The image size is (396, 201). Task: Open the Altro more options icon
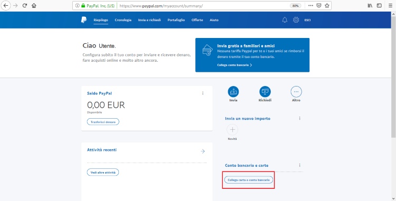296,92
